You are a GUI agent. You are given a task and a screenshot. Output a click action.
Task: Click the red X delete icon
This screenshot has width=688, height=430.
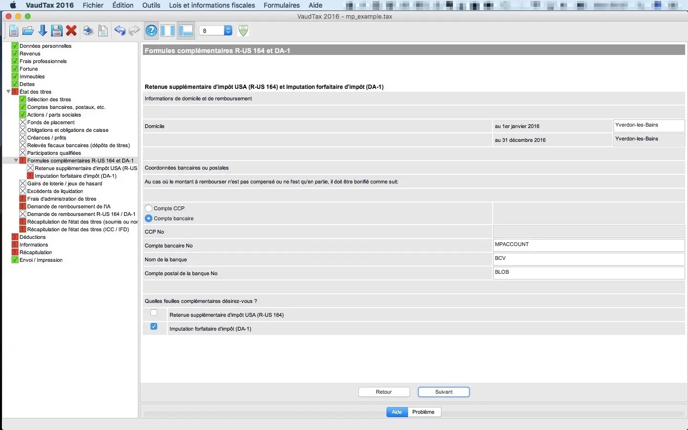[x=72, y=31]
